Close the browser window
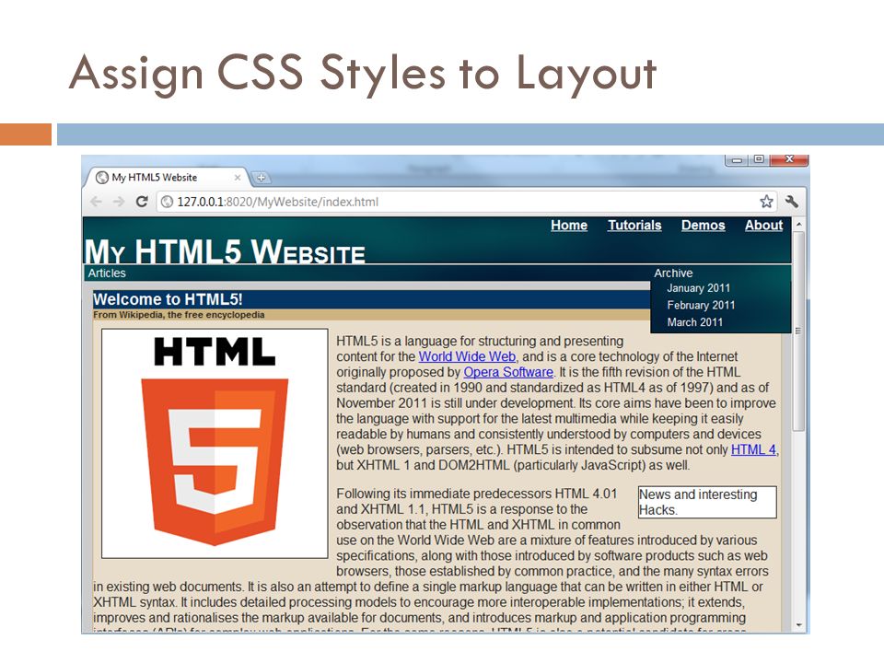The height and width of the screenshot is (663, 884). pos(789,159)
